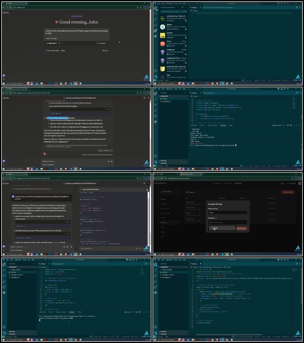Open the ESLint extension manage gear
Image resolution: width=304 pixels, height=343 pixels.
pos(186,46)
